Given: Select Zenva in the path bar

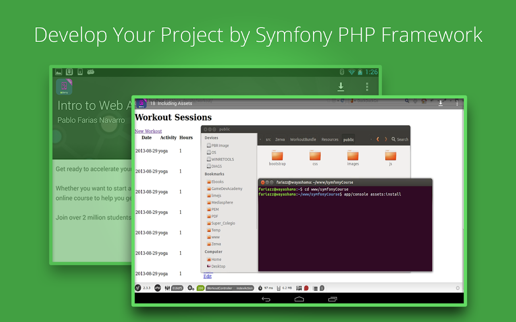Looking at the screenshot, I should 280,140.
